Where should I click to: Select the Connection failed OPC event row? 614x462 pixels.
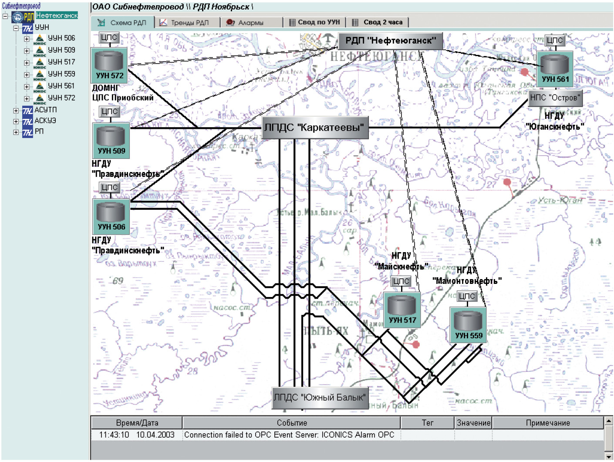(347, 435)
